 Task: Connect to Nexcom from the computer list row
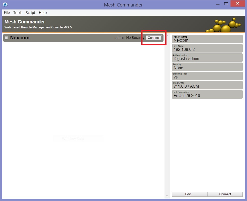pyautogui.click(x=153, y=38)
